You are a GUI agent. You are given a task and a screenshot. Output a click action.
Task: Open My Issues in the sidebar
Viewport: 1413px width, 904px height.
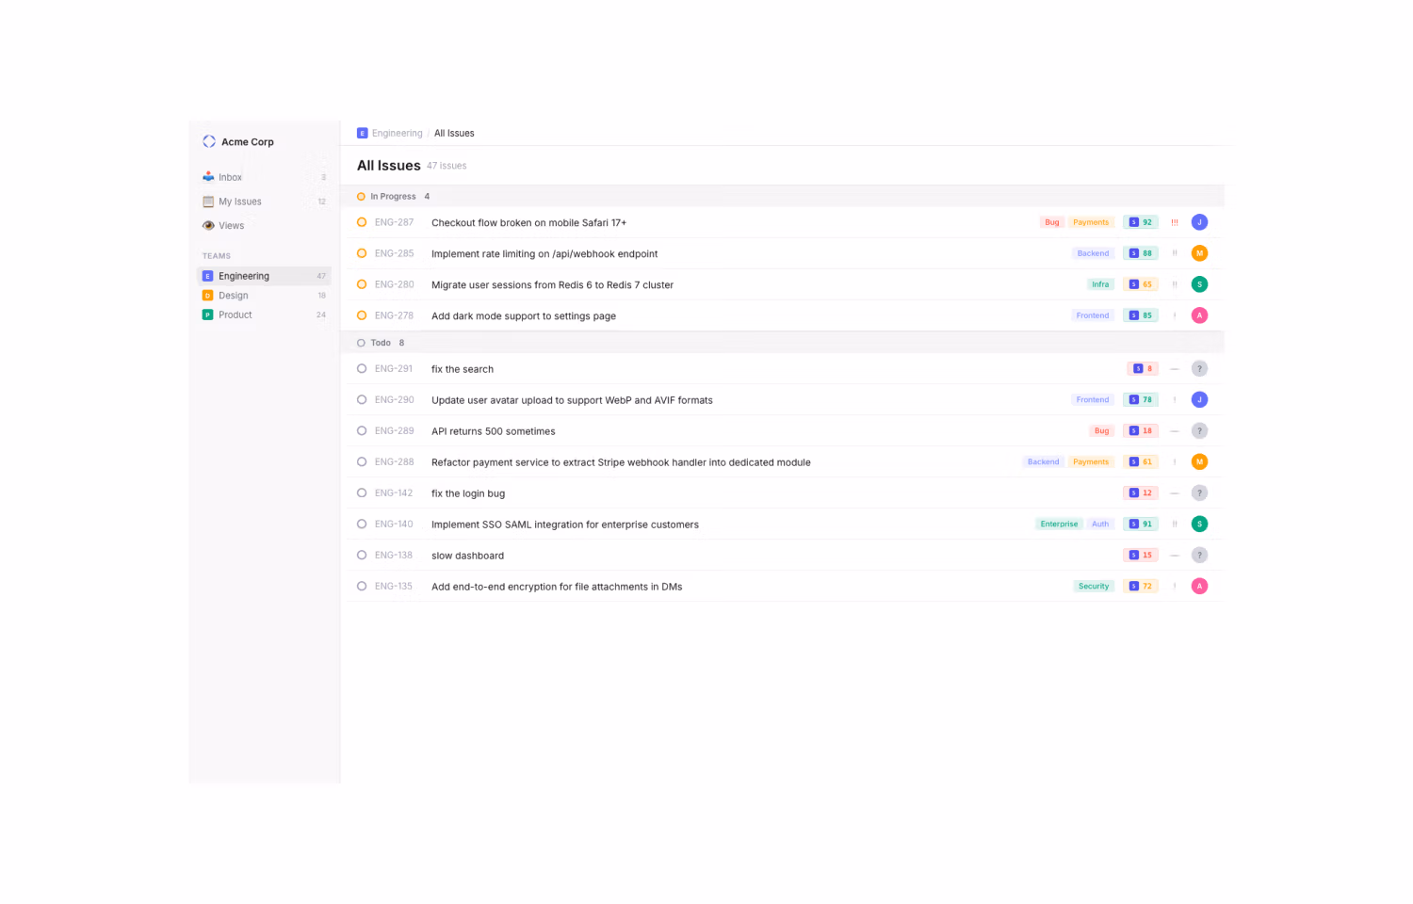coord(239,202)
